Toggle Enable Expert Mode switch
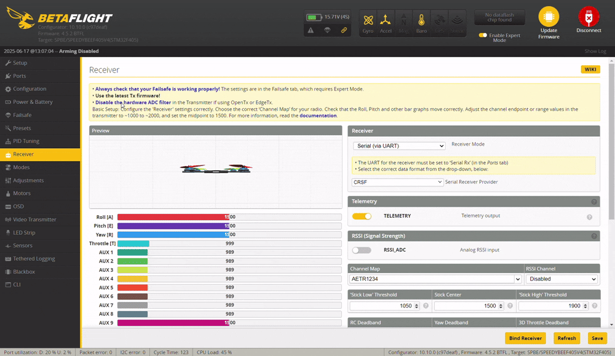 click(483, 35)
